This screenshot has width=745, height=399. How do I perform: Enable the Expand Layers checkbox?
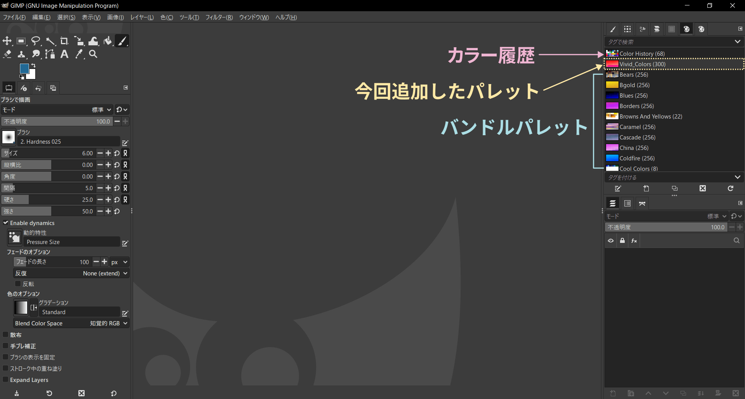click(6, 379)
